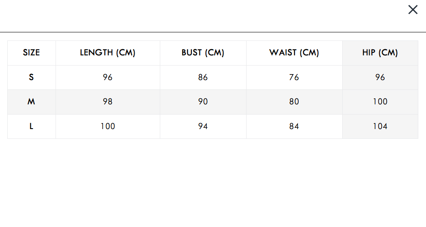Close the size chart popup
Viewport: 426px width, 227px height.
pos(413,10)
